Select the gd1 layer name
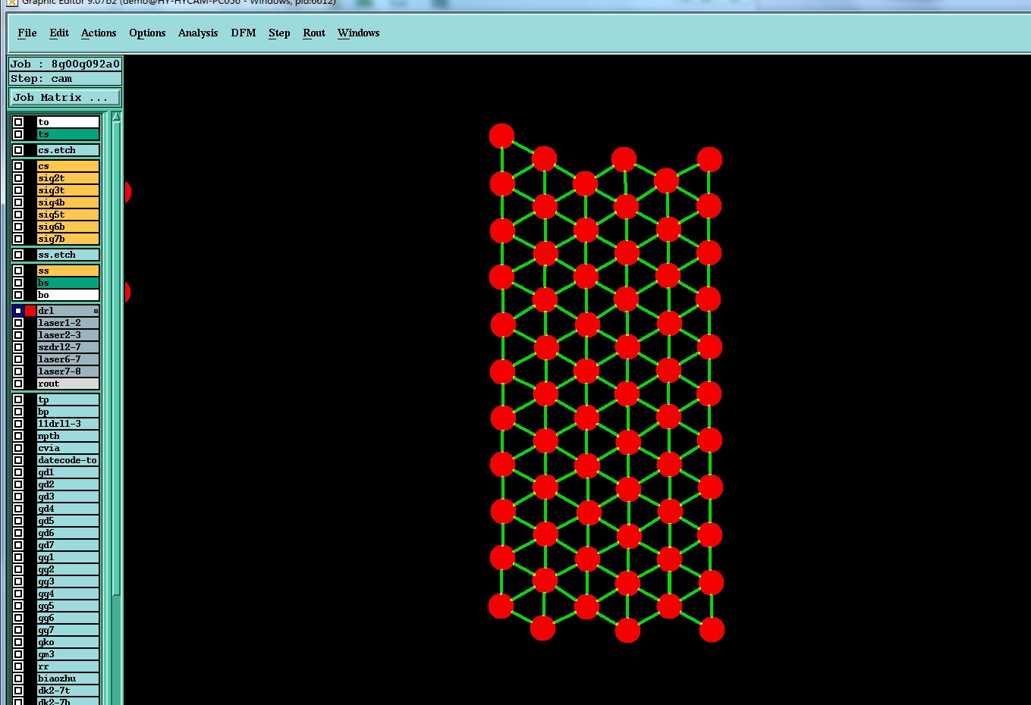Viewport: 1031px width, 705px height. coord(68,472)
